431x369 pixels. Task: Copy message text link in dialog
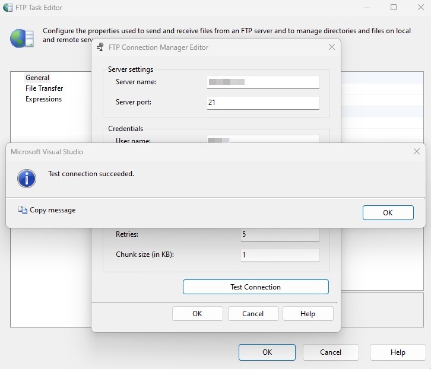coord(52,210)
